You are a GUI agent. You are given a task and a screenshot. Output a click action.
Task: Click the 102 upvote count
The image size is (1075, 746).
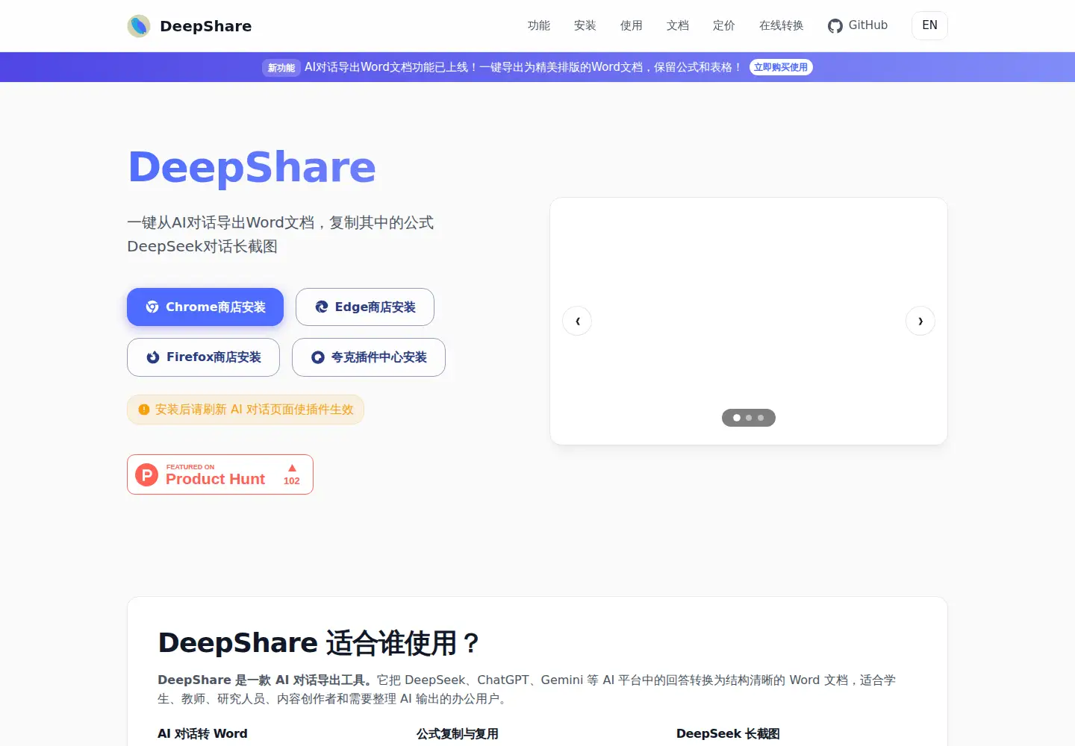click(292, 481)
